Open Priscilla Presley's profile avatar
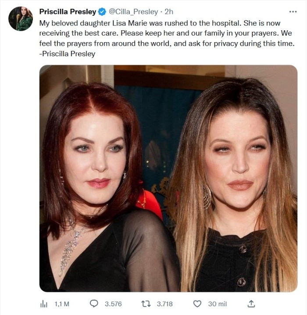Viewport: 307px width, 315px height. [21, 19]
